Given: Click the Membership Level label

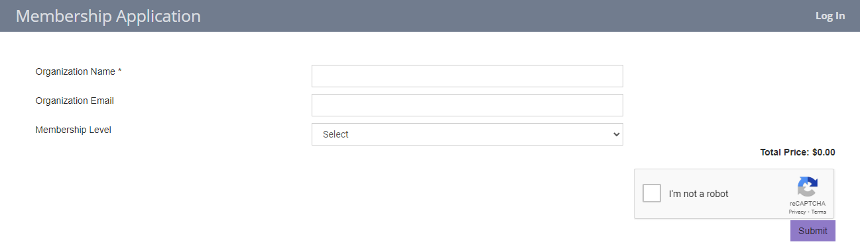Looking at the screenshot, I should point(74,130).
